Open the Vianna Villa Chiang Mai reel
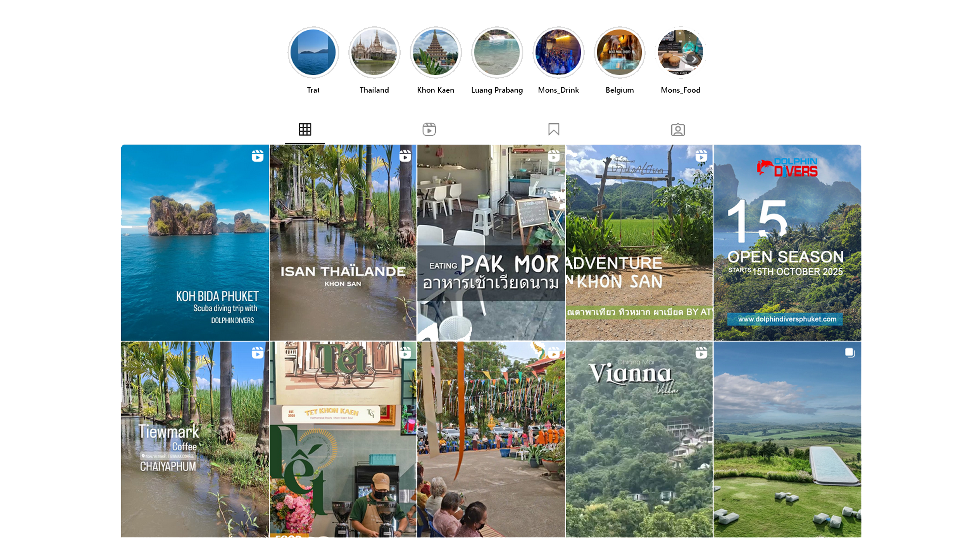The image size is (958, 538). click(639, 439)
